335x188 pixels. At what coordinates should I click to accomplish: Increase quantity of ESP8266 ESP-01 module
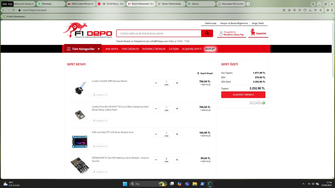coord(177,160)
